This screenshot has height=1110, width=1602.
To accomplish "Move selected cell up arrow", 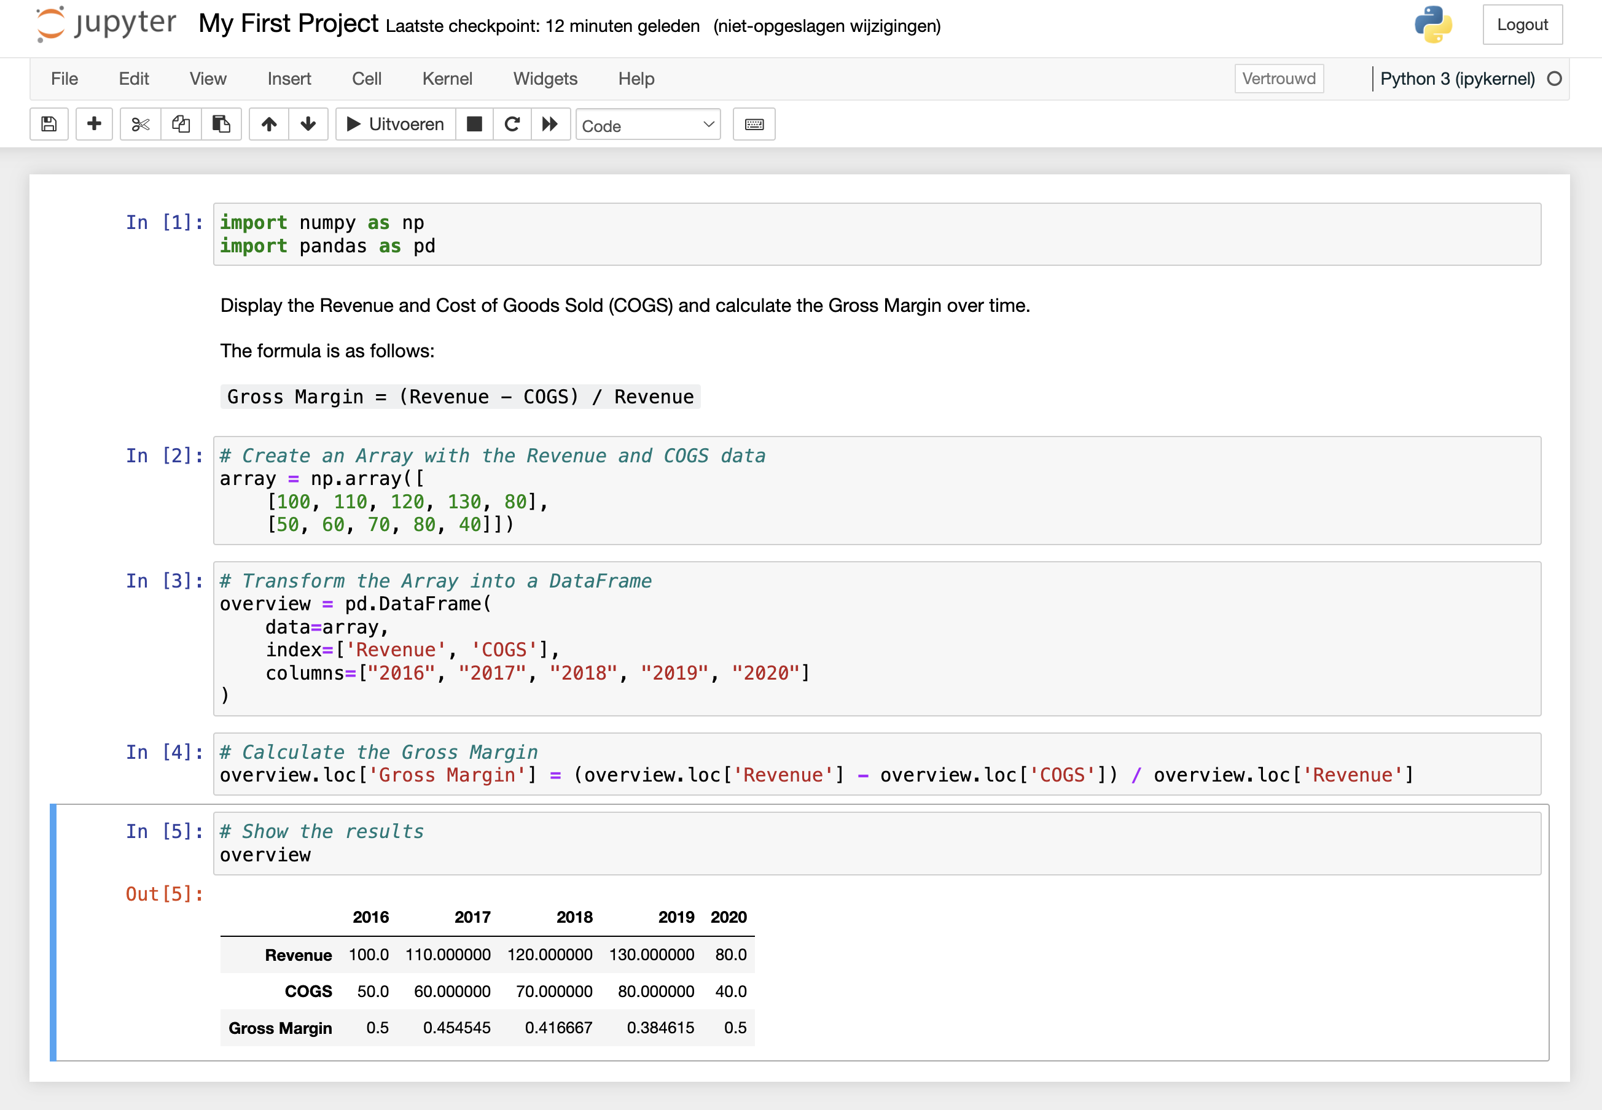I will (x=268, y=125).
